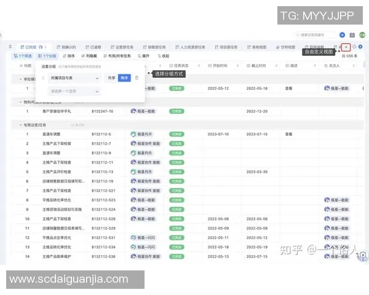Image resolution: width=369 pixels, height=295 pixels.
Task: Click sort arrows in 截止时间 column header
Action: pos(277,66)
